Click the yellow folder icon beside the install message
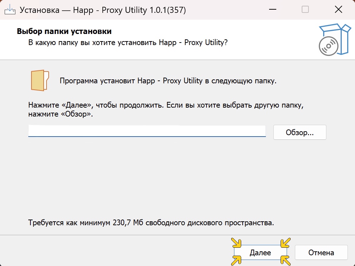Viewport: 355px width, 266px height. (39, 80)
